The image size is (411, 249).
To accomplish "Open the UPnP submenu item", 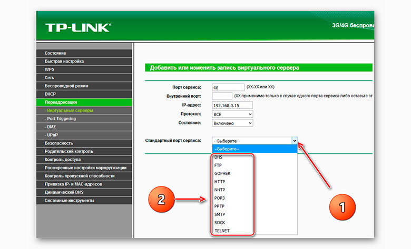I will coord(84,135).
